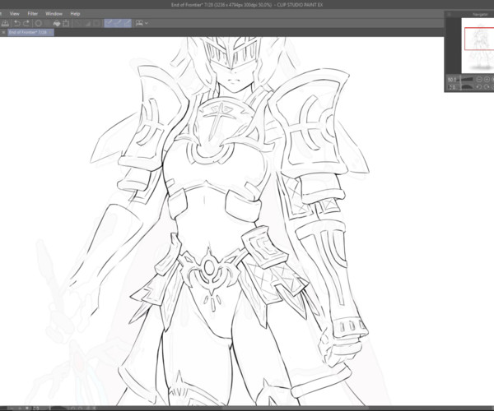494x411 pixels.
Task: Click the Navigator rotation slider
Action: tap(467, 87)
